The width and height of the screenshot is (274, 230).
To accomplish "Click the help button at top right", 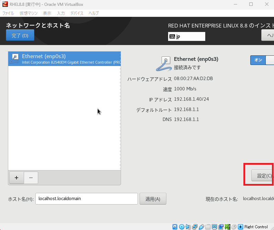I will (x=267, y=35).
